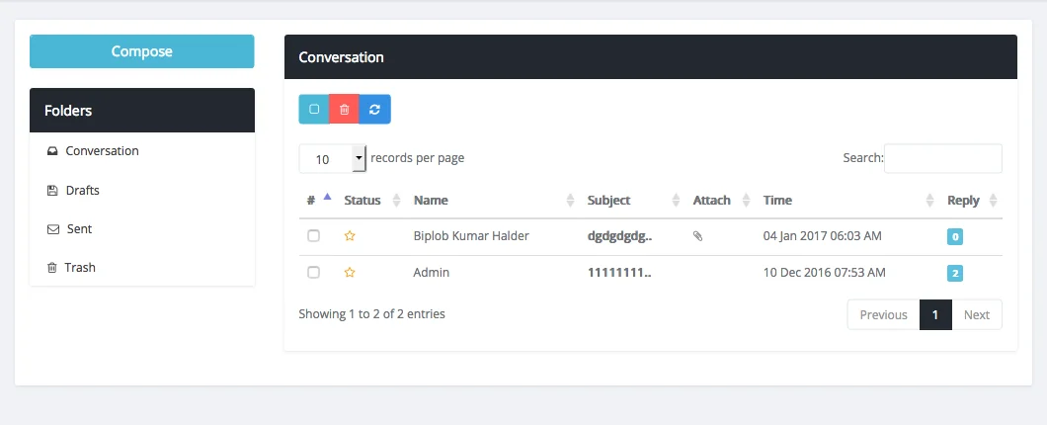Star the Biplob Kumar Halder conversation
The width and height of the screenshot is (1047, 425).
(x=350, y=236)
